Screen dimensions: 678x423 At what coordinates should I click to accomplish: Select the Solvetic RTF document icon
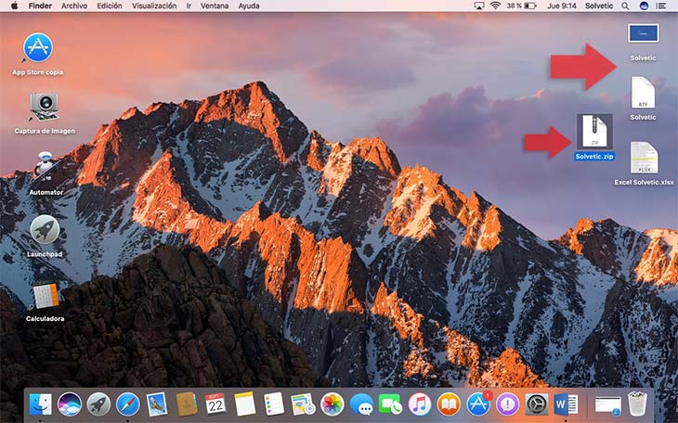coord(643,93)
